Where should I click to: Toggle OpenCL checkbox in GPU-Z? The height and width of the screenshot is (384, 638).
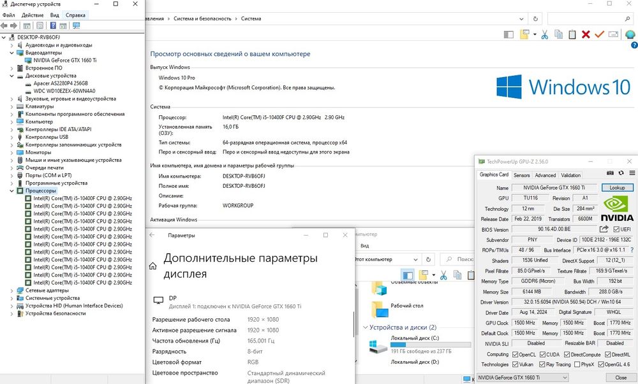(515, 355)
